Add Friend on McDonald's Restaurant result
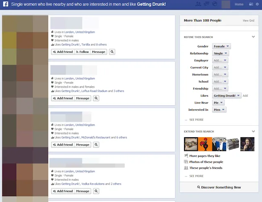 coord(63,145)
